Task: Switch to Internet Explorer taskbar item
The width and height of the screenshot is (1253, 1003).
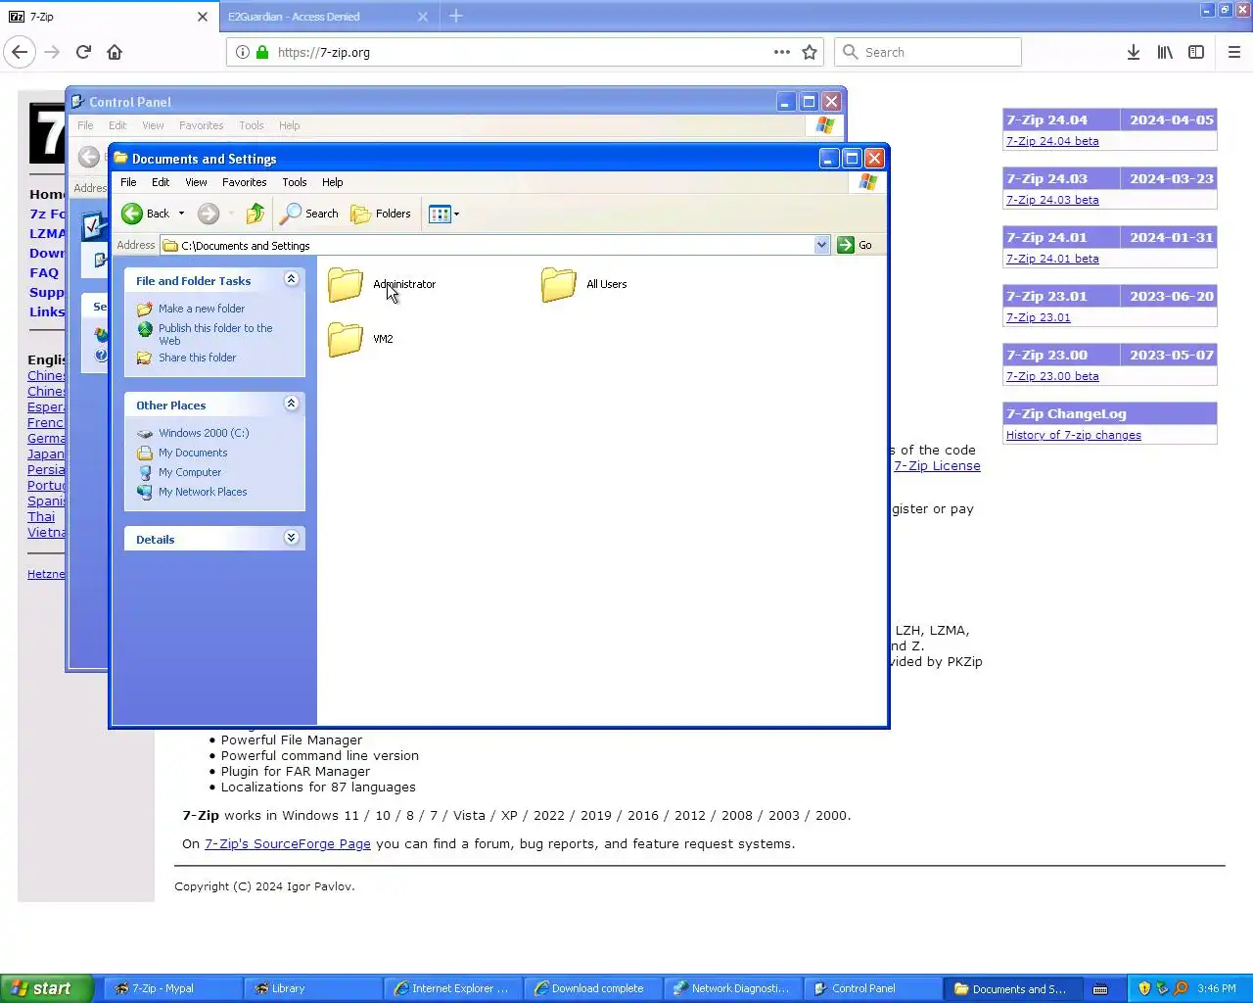Action: pos(453,988)
